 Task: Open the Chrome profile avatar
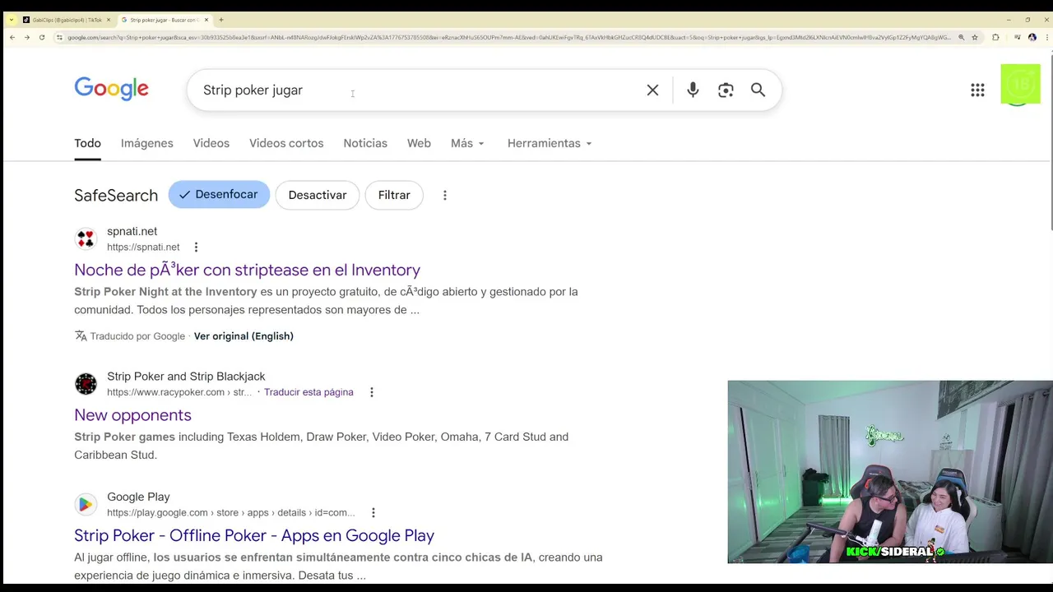[x=1032, y=37]
